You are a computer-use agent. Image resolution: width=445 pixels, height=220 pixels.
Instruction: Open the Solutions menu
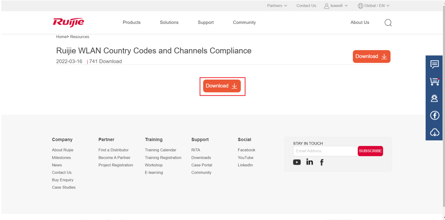(x=169, y=23)
